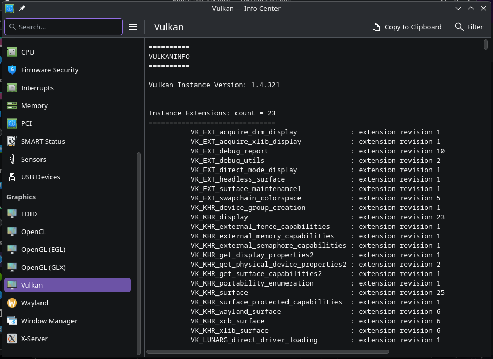The width and height of the screenshot is (493, 359).
Task: Open the OpenCL sidebar entry
Action: (34, 231)
